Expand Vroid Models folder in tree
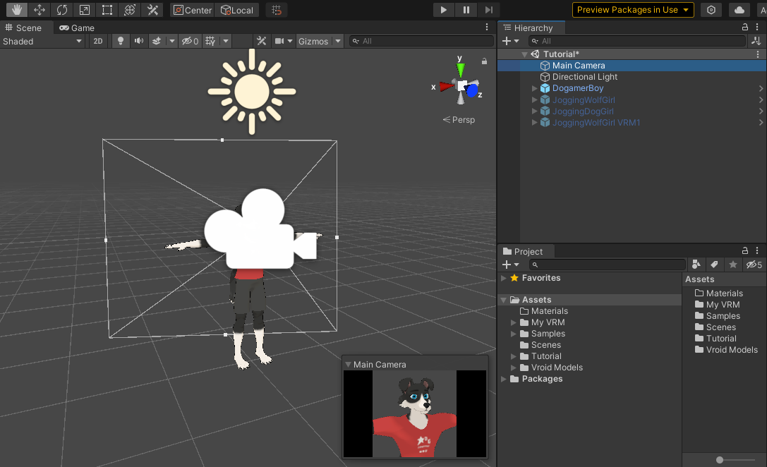Viewport: 767px width, 467px height. coord(513,368)
